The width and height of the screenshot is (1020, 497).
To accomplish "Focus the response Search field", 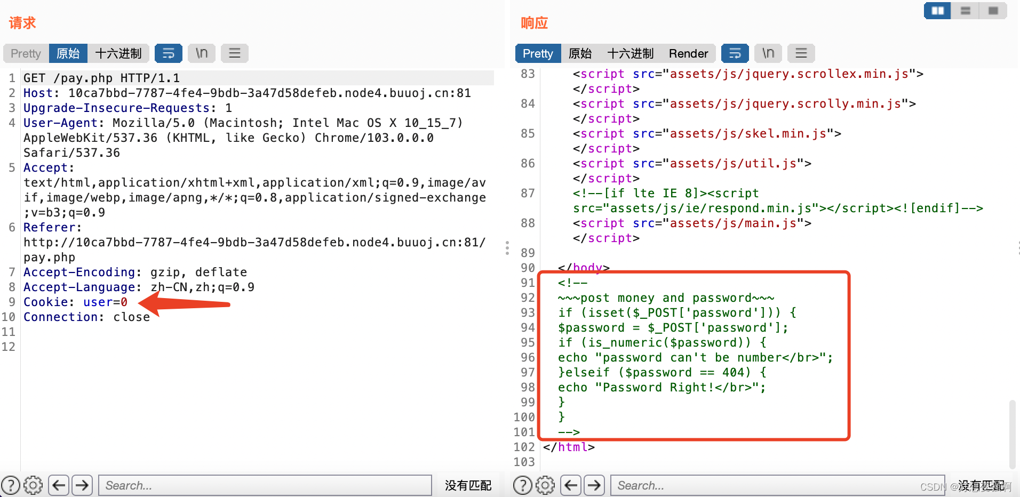I will click(x=777, y=485).
